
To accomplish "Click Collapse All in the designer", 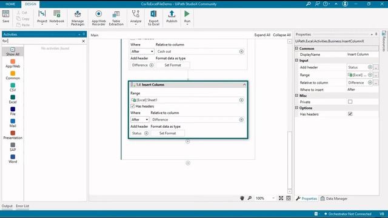I will tap(281, 35).
